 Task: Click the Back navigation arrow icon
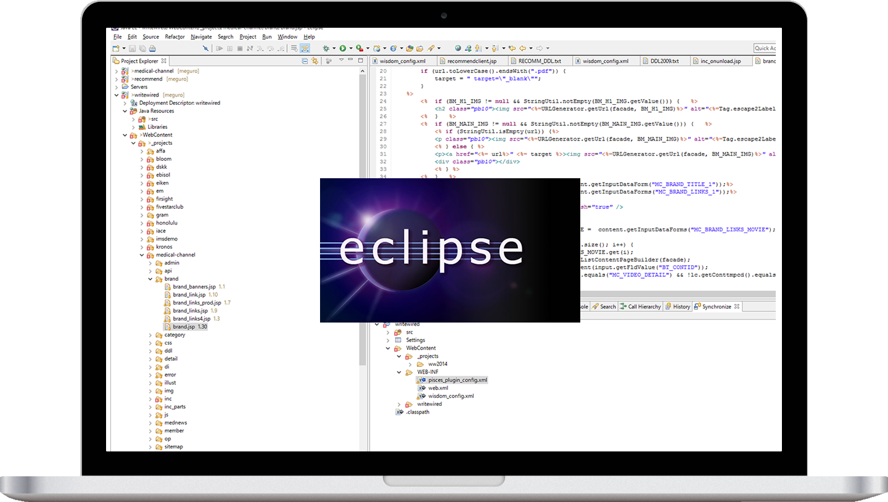522,48
